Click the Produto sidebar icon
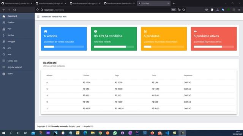The width and height of the screenshot is (243, 136). [x=4, y=23]
